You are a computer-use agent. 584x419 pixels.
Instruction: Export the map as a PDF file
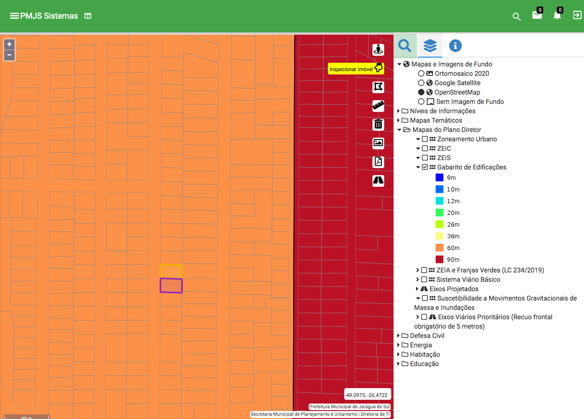point(378,162)
